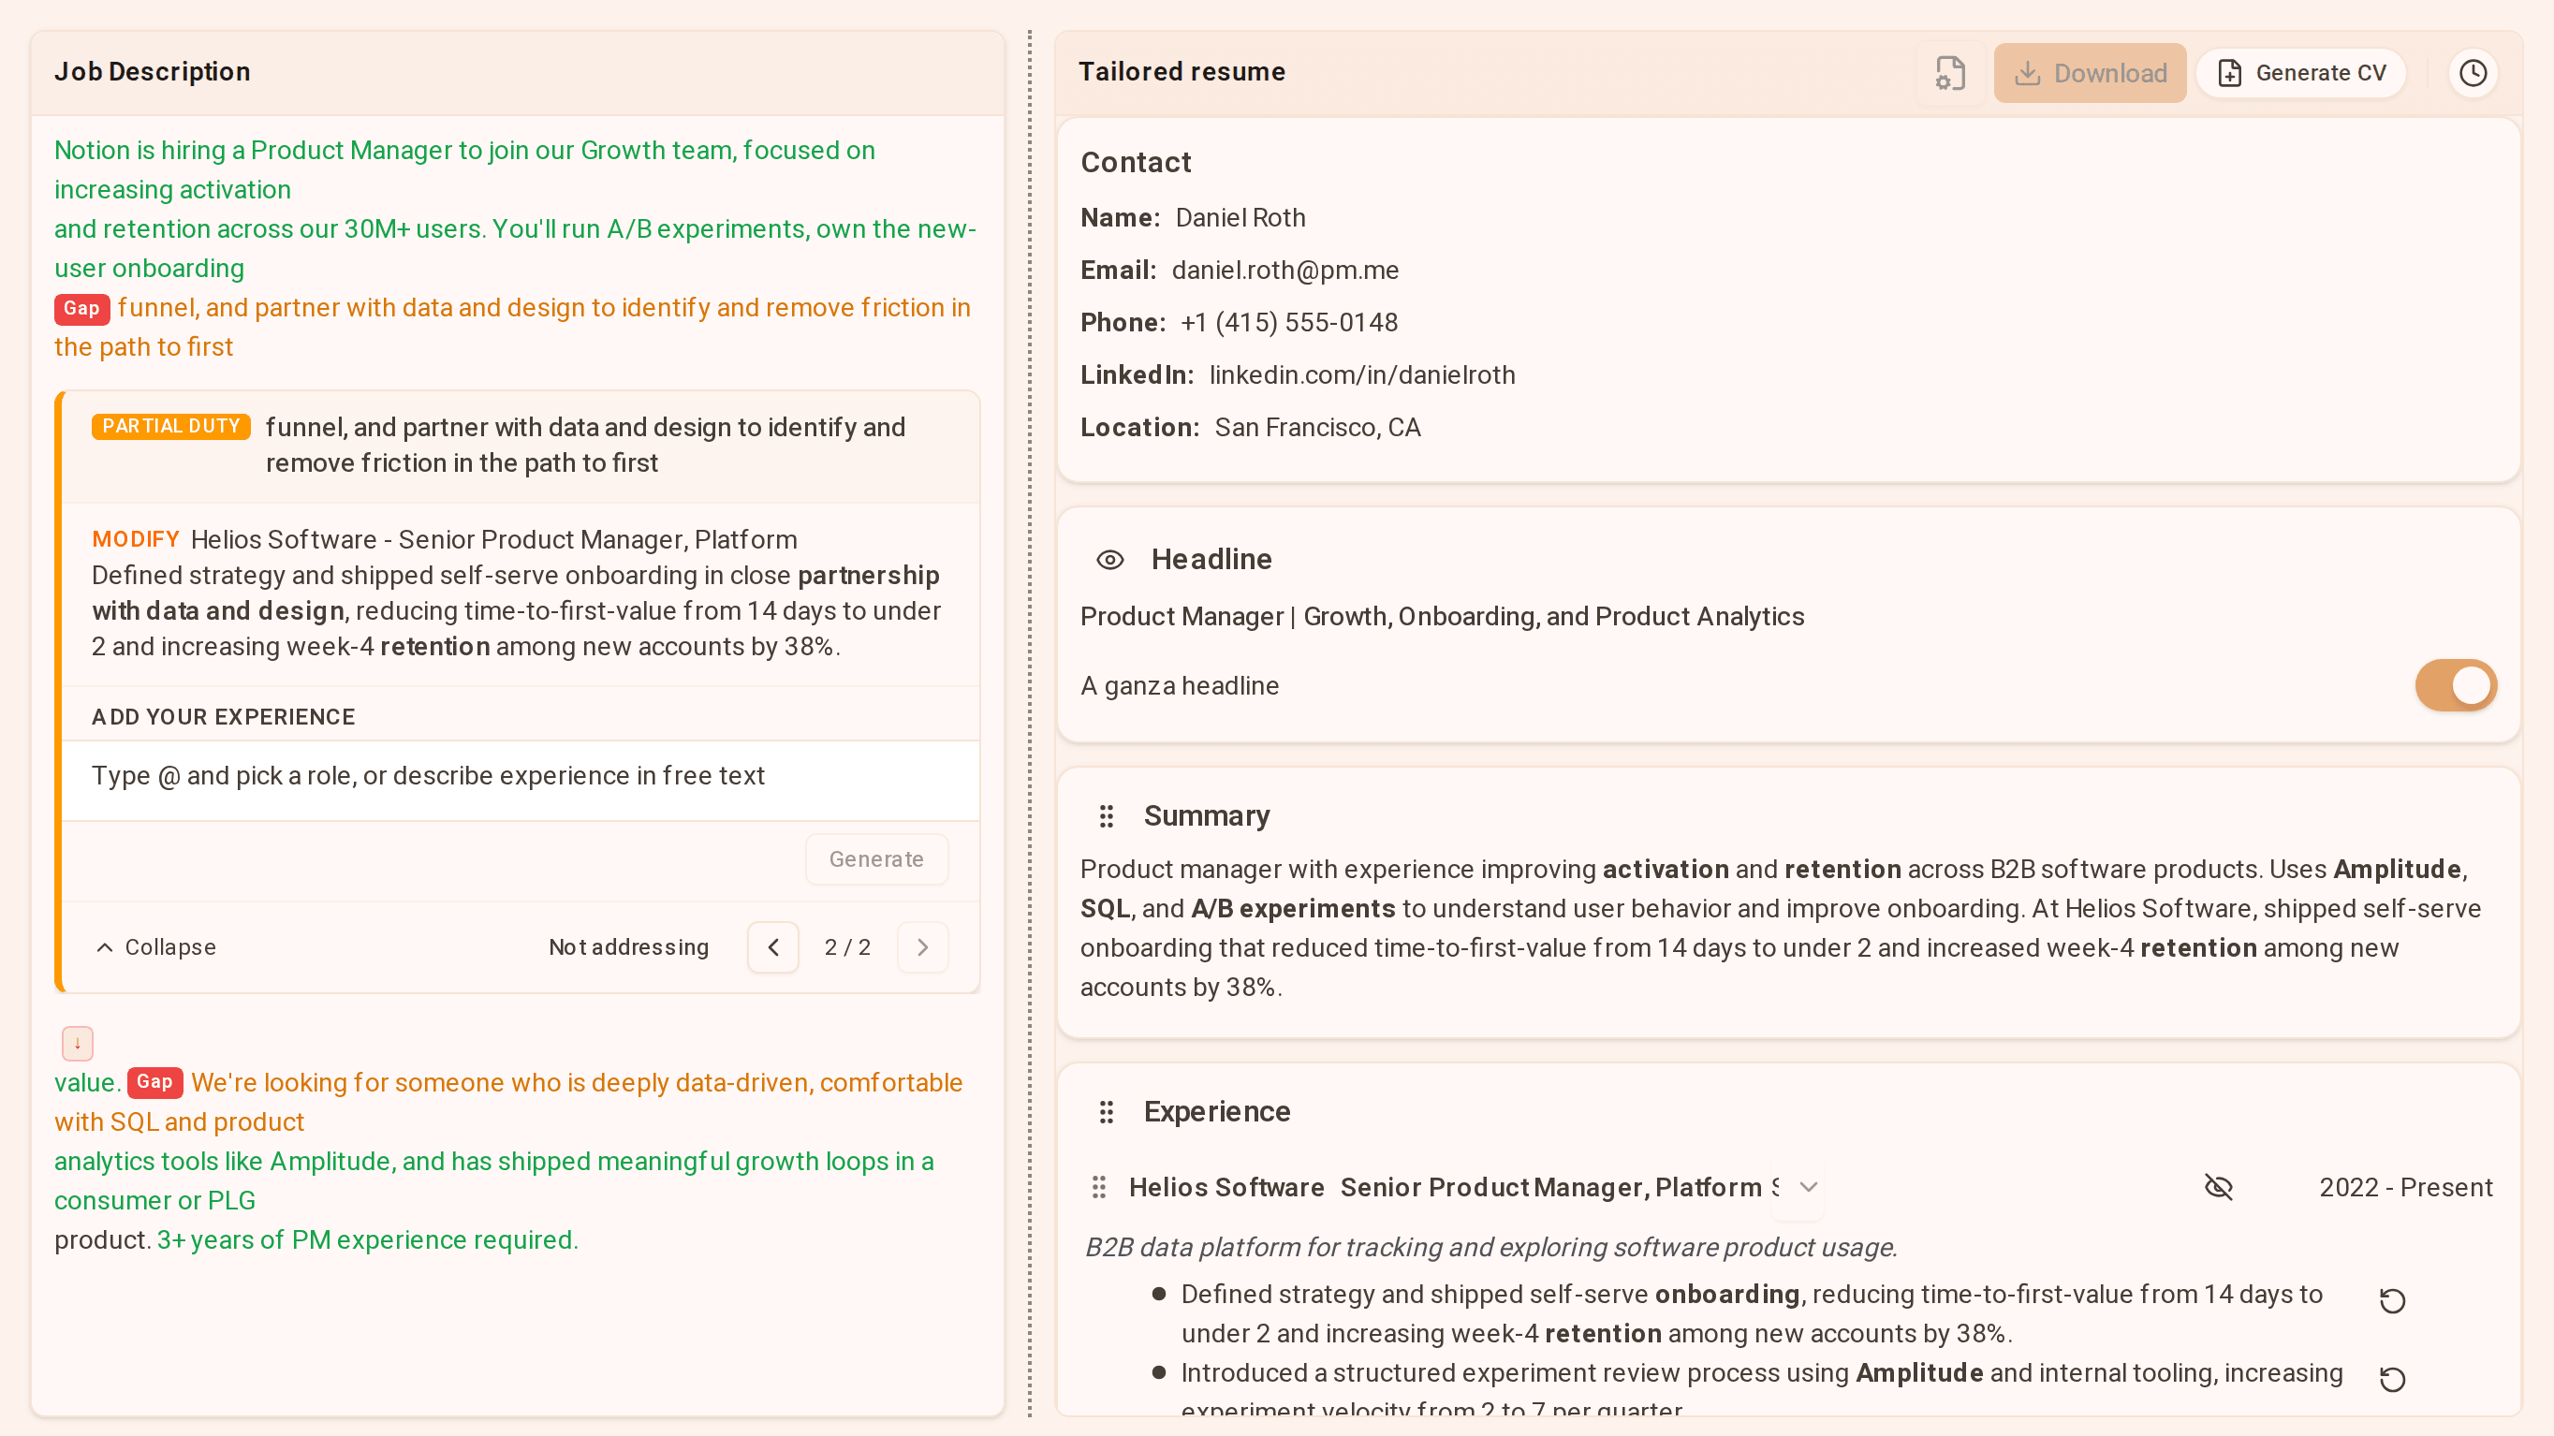Click the 'Notion is hiring a Product Manager' sentence
The image size is (2554, 1436).
464,170
